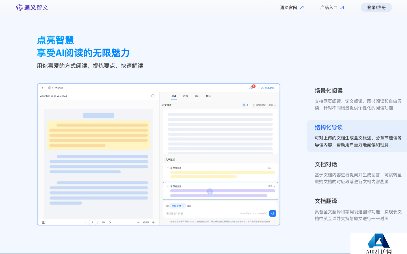The height and width of the screenshot is (254, 407).
Task: Switch to the 导读 tab
Action: (174, 96)
